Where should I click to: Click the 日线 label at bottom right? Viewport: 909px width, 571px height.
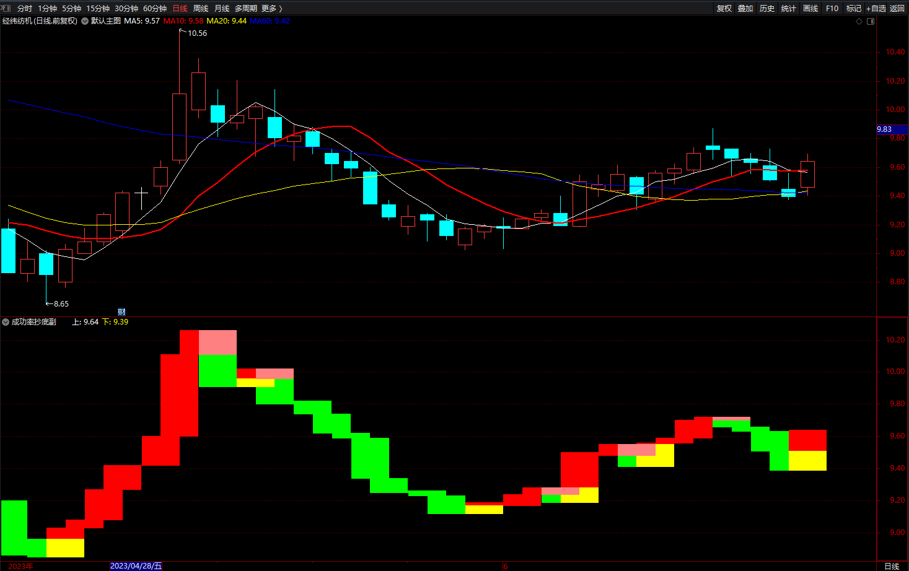tap(892, 566)
